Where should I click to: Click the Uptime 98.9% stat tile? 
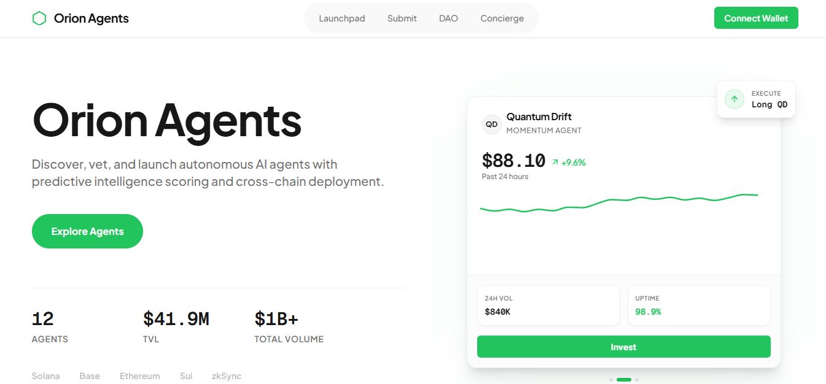[x=699, y=305]
